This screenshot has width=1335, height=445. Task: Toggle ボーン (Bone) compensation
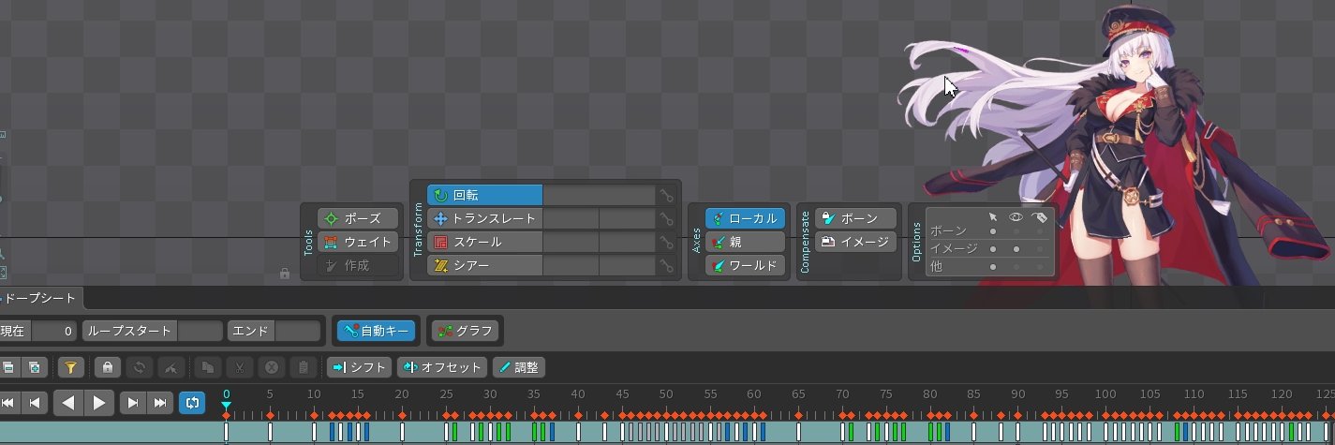click(x=855, y=218)
